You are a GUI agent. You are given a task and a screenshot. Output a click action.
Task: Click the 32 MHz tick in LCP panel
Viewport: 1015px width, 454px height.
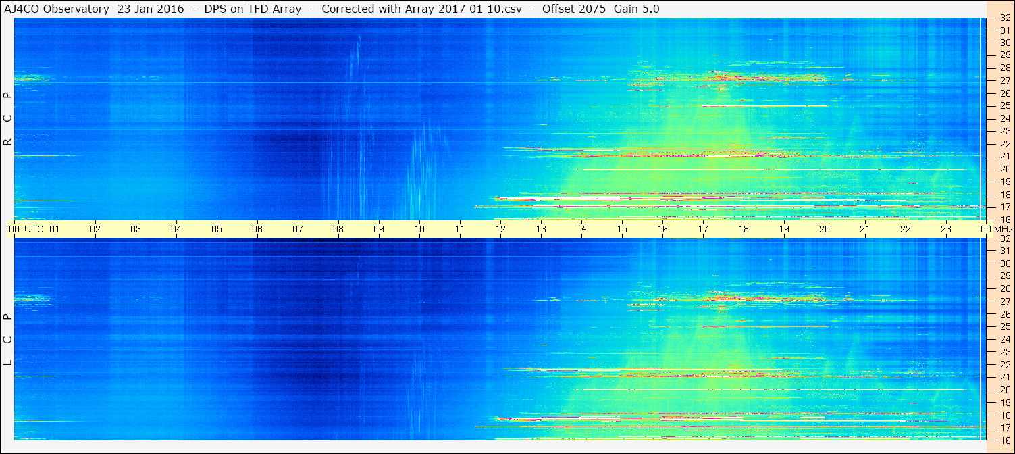(1004, 238)
